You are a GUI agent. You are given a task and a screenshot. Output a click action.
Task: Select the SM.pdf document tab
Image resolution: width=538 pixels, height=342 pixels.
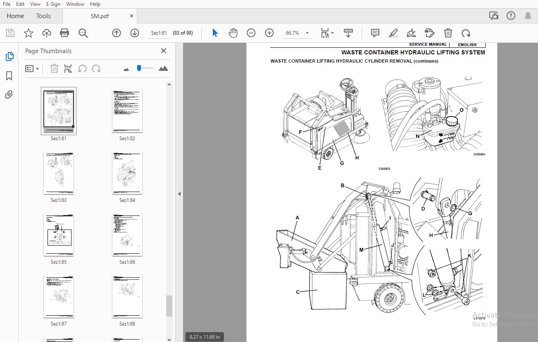[99, 16]
